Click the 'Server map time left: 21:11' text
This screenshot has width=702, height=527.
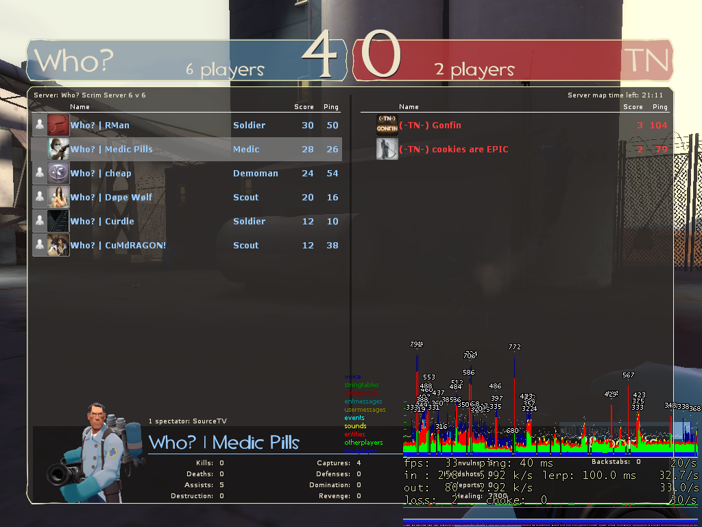[615, 95]
